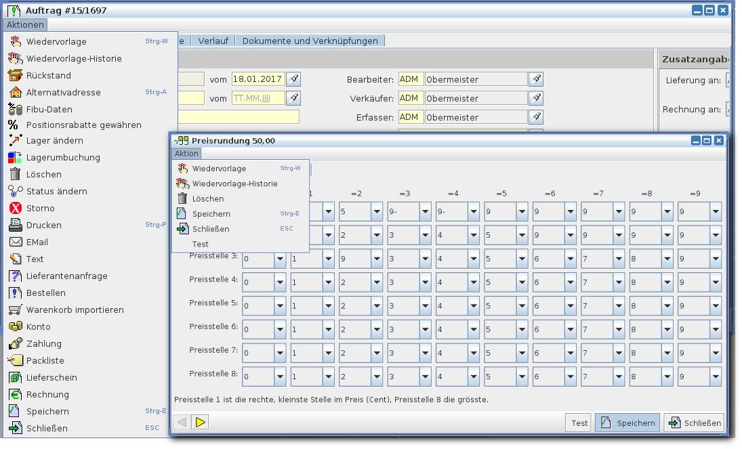The image size is (742, 449).
Task: Choose the Lagerumbuchung colored squares icon
Action: click(x=15, y=157)
